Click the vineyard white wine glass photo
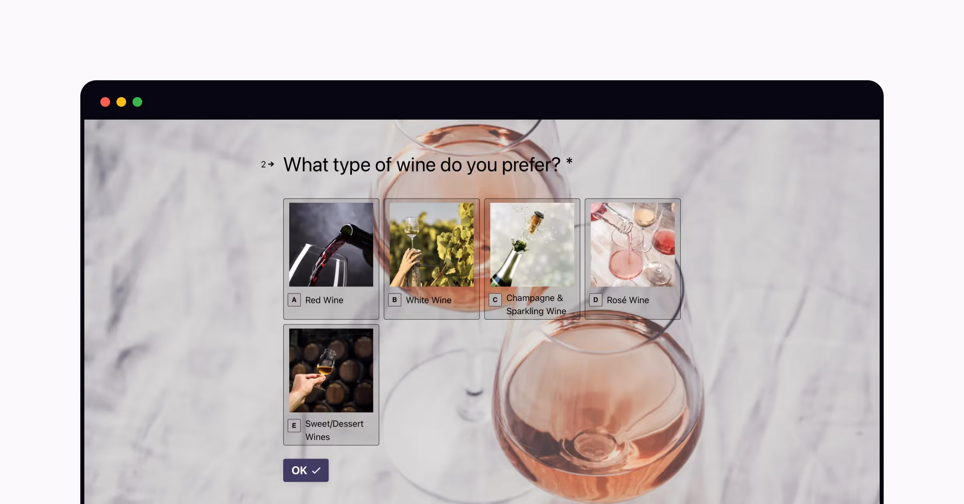 point(432,244)
